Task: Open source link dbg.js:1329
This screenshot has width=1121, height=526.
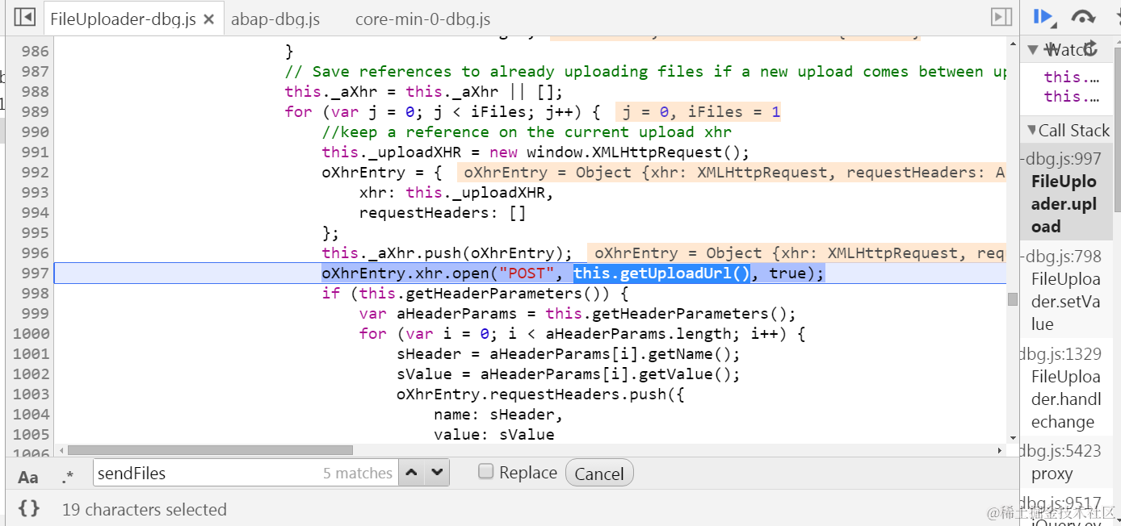Action: (1061, 353)
